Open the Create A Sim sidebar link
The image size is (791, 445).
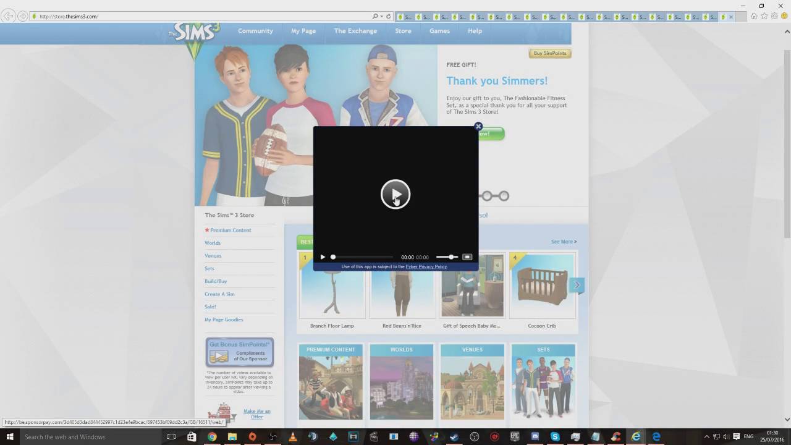219,294
